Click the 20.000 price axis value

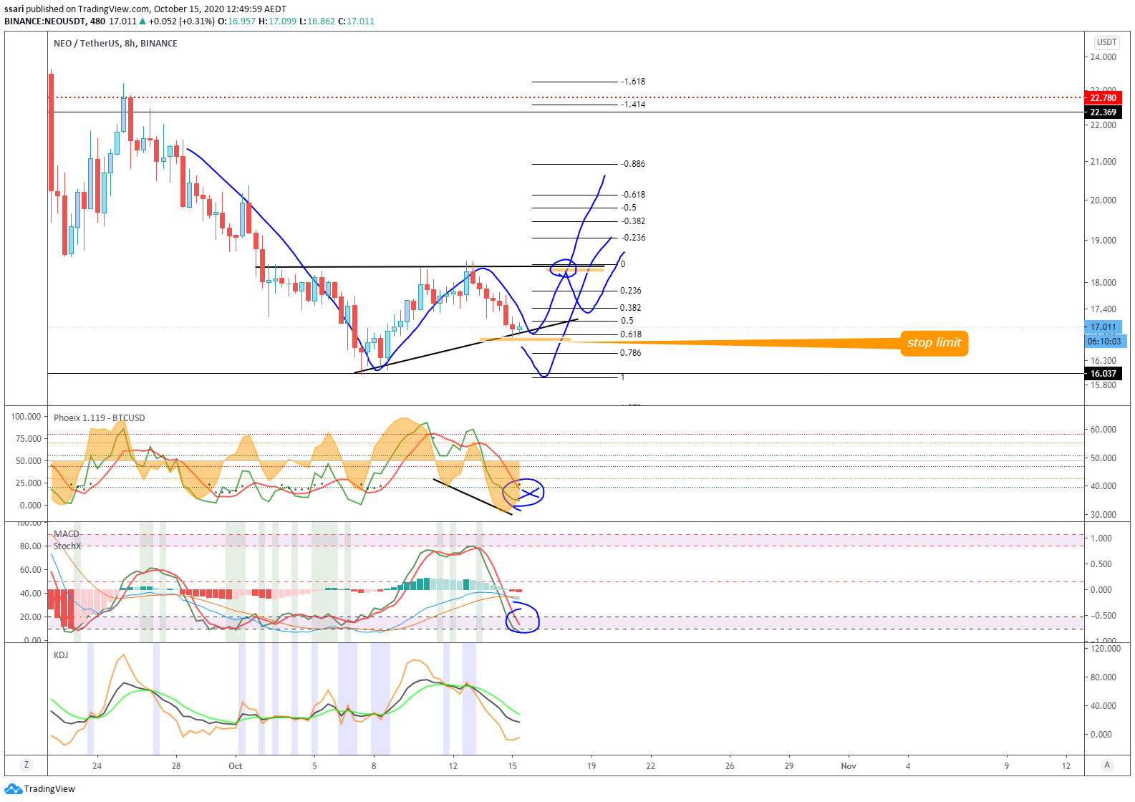[1103, 200]
